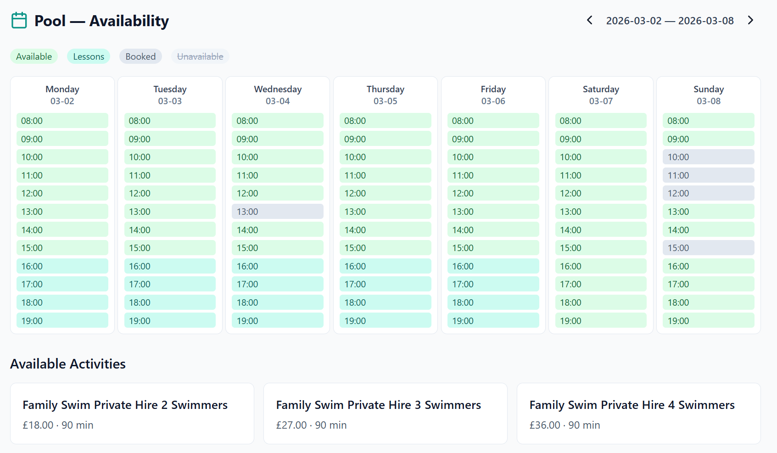Image resolution: width=777 pixels, height=453 pixels.
Task: Click the Sunday 03-08 day header
Action: (x=708, y=95)
